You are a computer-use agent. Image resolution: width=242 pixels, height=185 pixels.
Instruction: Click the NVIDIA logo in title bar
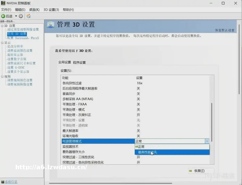3,3
